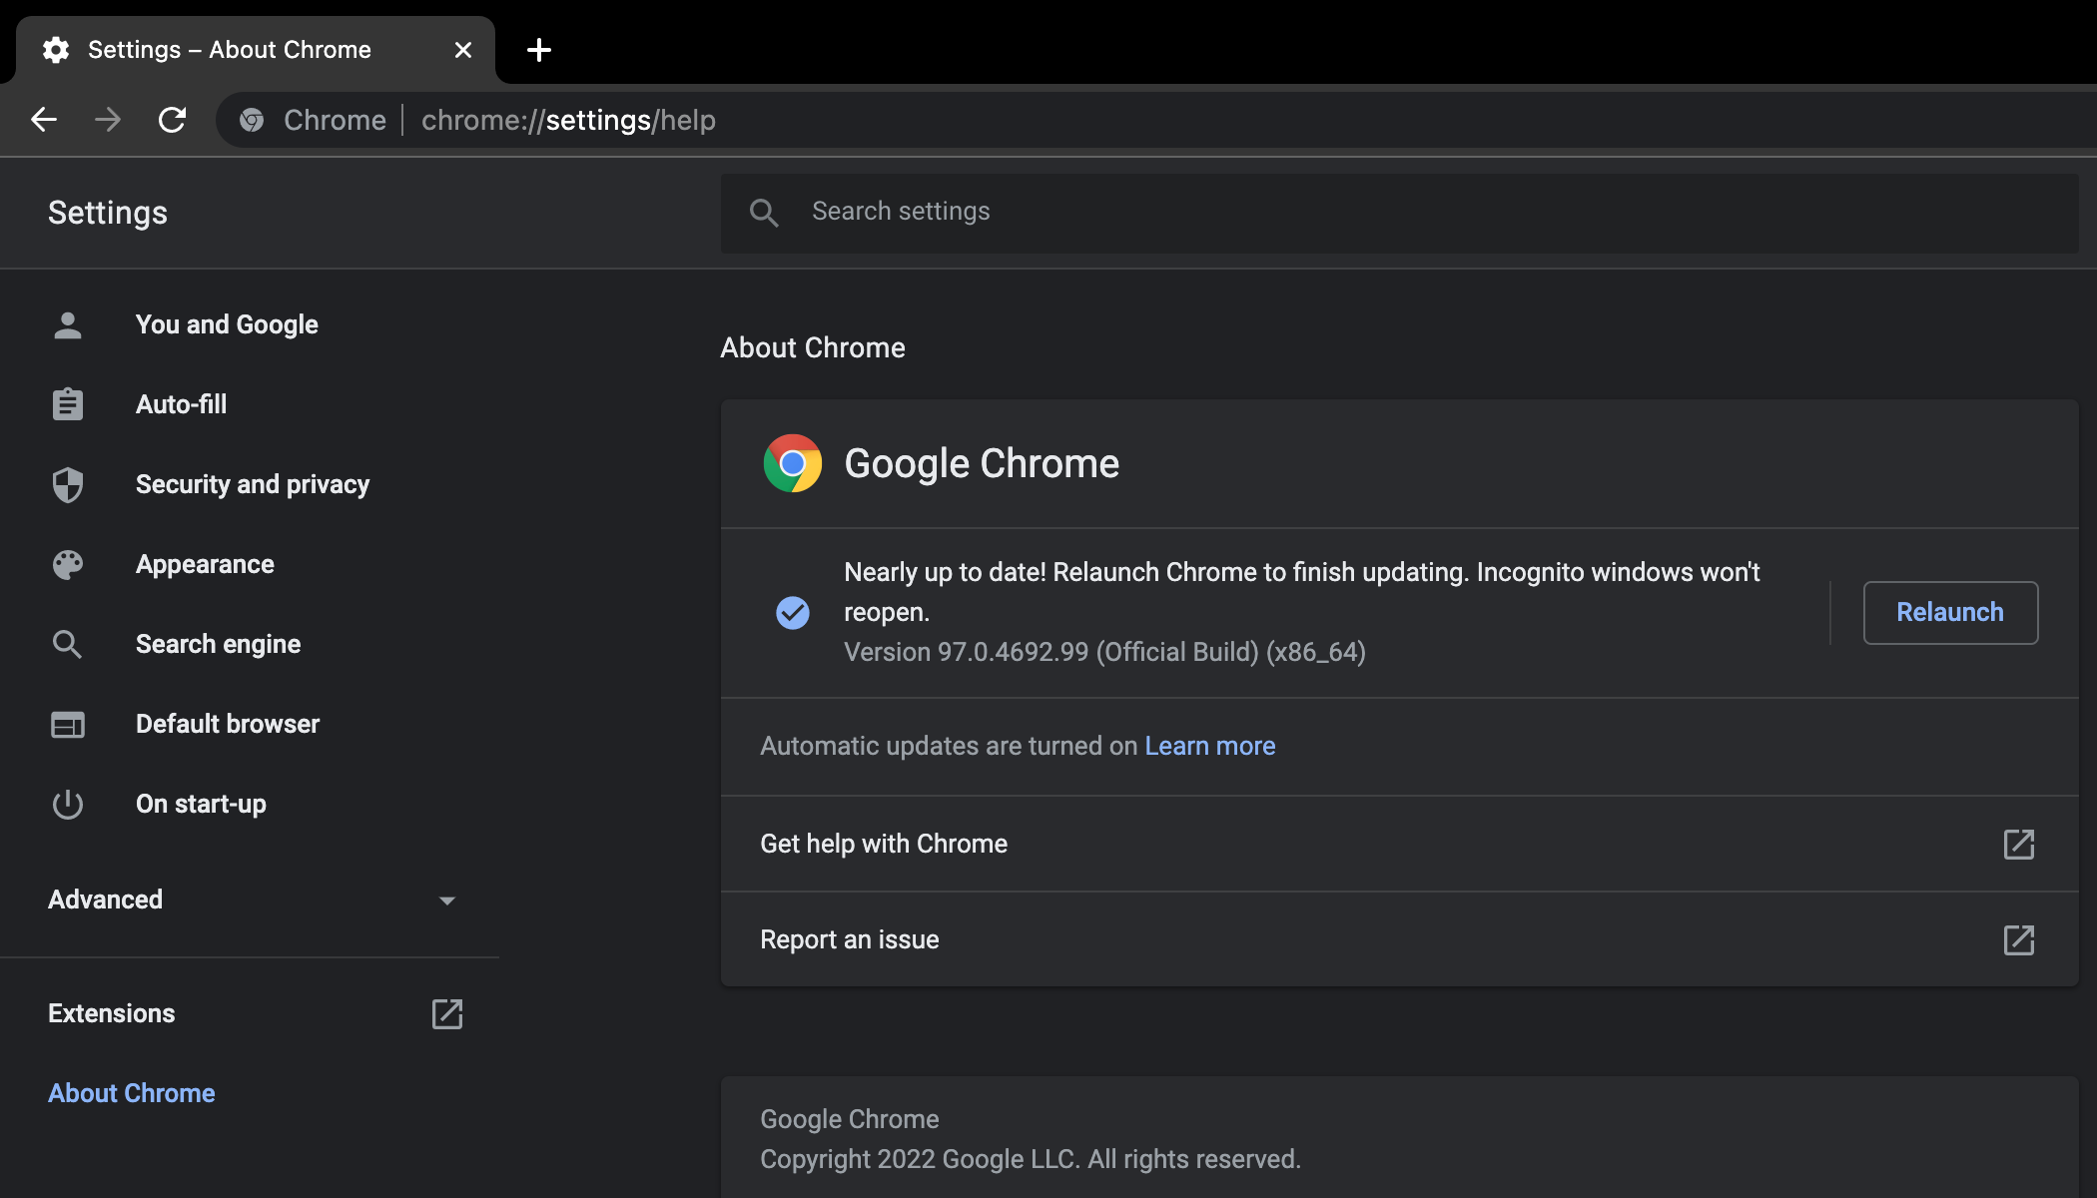The height and width of the screenshot is (1198, 2097).
Task: Select Security and privacy menu item
Action: coord(252,484)
